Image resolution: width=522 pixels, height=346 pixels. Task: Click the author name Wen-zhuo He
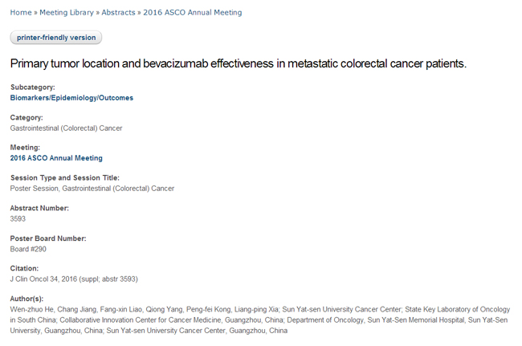[31, 309]
